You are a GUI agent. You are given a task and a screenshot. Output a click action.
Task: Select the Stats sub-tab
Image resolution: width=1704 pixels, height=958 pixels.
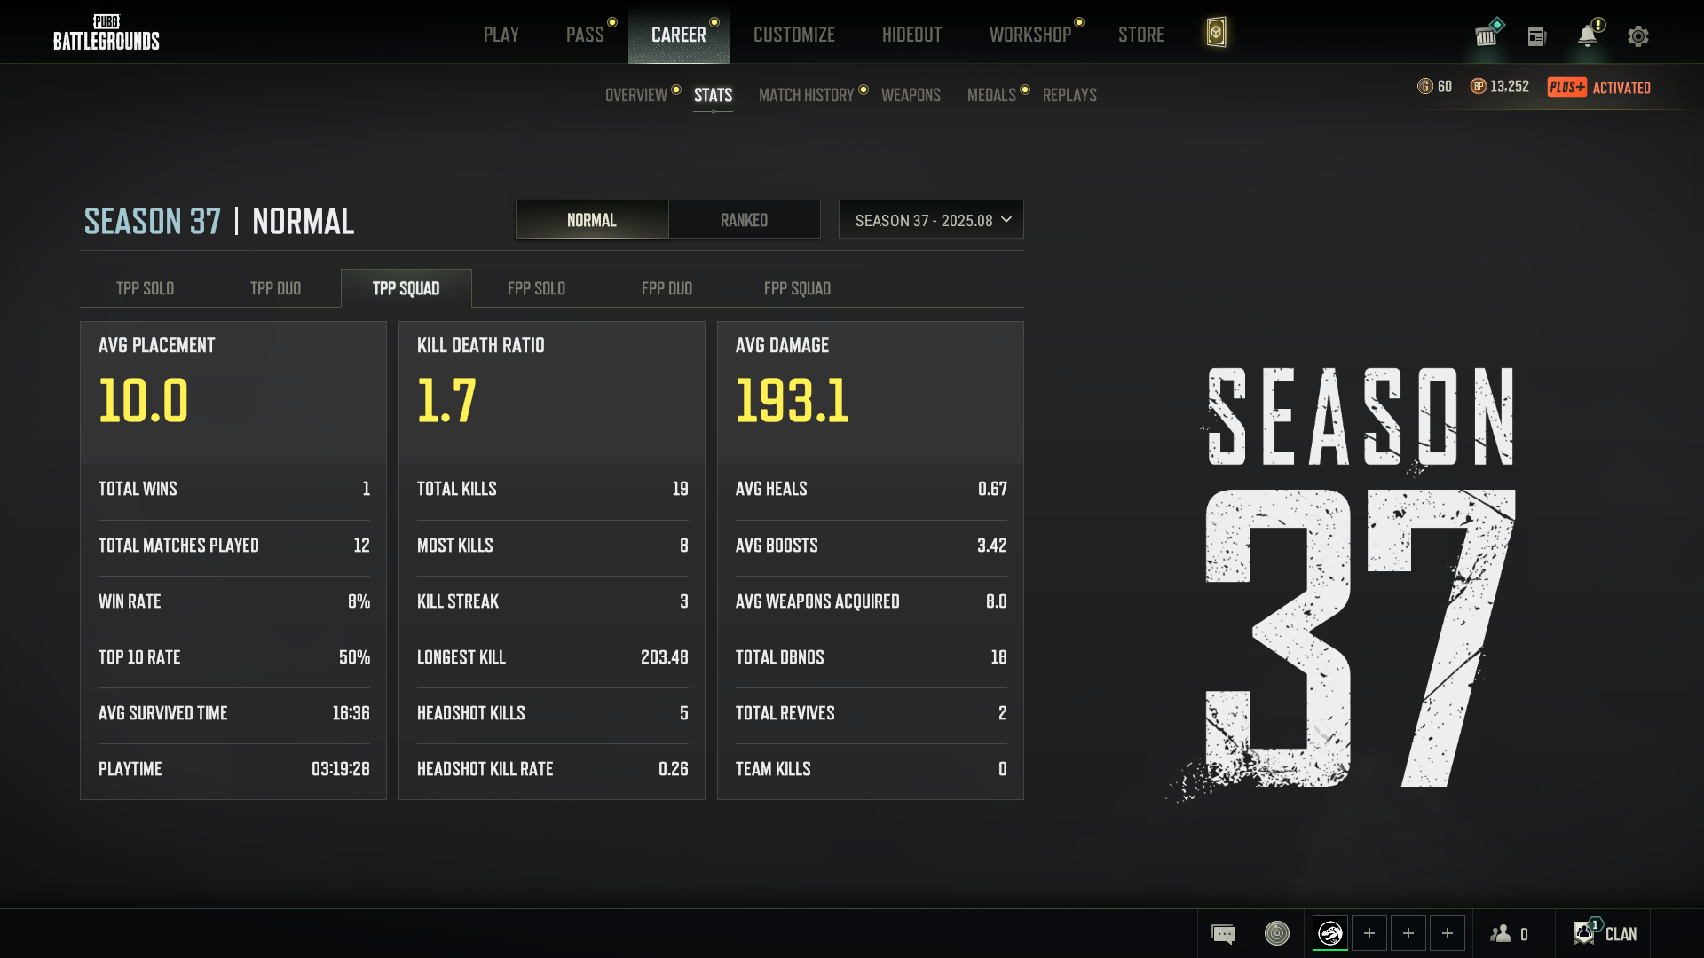(x=714, y=95)
